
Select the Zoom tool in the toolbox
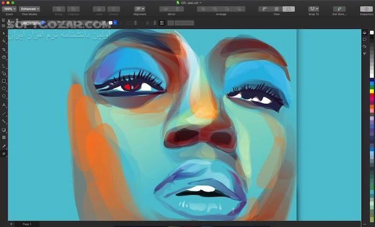pyautogui.click(x=4, y=57)
